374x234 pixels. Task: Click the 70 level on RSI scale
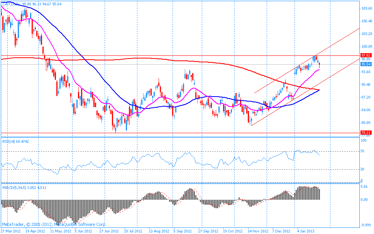363,151
